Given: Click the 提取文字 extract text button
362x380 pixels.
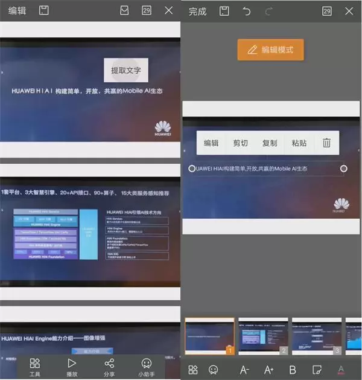Looking at the screenshot, I should point(126,71).
